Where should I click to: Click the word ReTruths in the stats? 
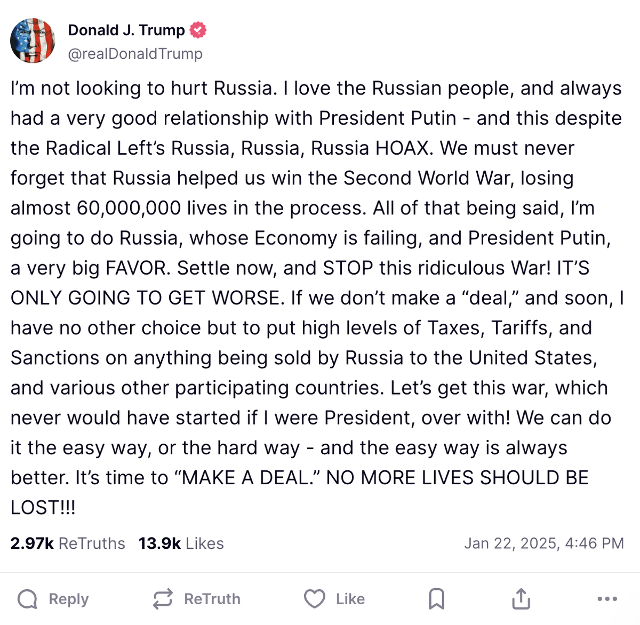tap(92, 543)
